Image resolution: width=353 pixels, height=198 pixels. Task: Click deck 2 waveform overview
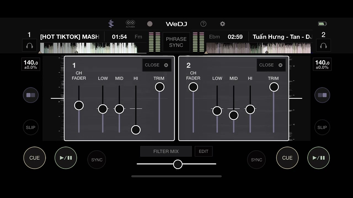pos(258,48)
